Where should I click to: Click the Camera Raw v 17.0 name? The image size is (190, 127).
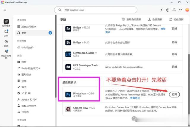[84, 108]
